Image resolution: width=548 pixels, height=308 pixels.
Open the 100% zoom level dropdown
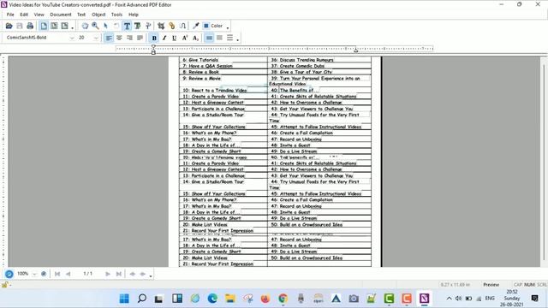click(x=34, y=274)
